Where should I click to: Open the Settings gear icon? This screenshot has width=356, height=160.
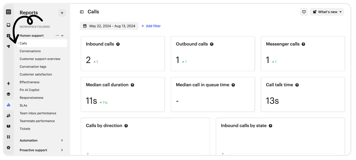point(9,148)
